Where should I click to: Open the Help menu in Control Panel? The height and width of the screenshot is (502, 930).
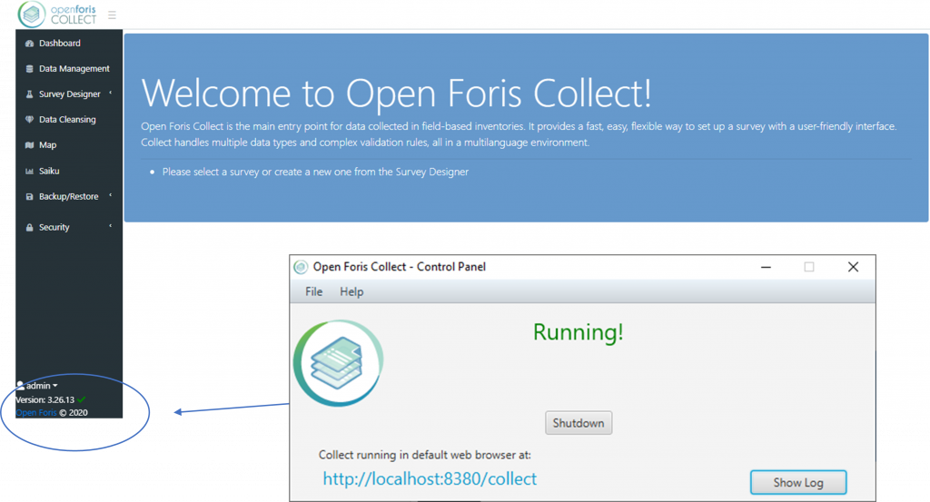(x=351, y=291)
